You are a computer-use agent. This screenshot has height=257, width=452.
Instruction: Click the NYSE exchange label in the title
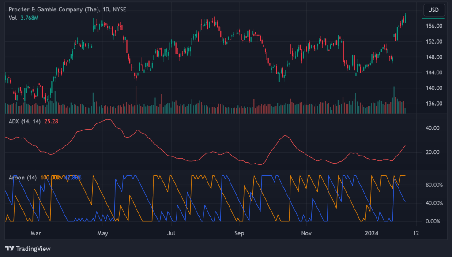pyautogui.click(x=120, y=9)
